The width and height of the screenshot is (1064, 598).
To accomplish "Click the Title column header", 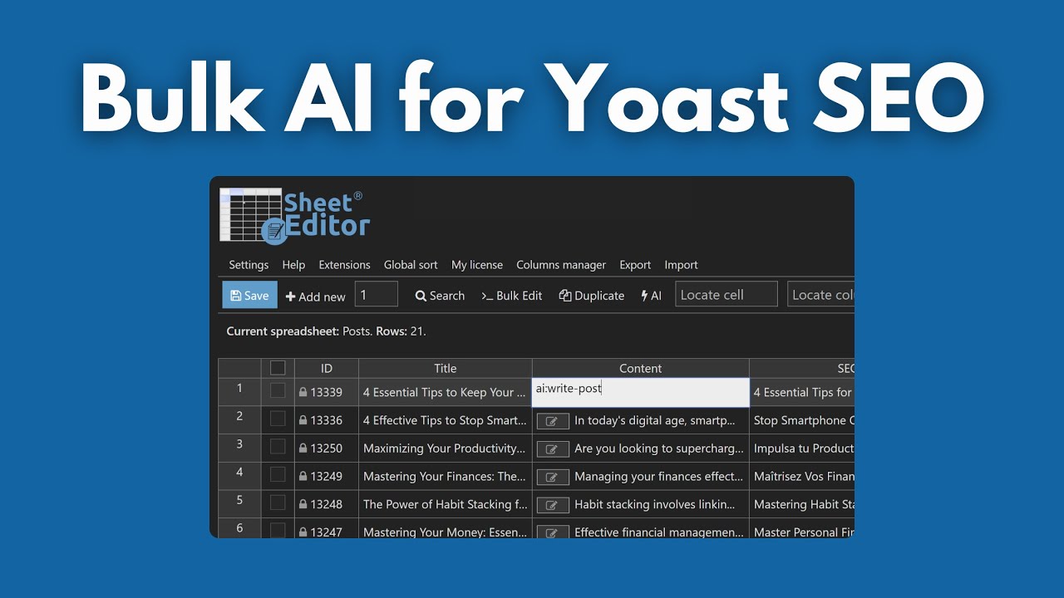I will (446, 368).
